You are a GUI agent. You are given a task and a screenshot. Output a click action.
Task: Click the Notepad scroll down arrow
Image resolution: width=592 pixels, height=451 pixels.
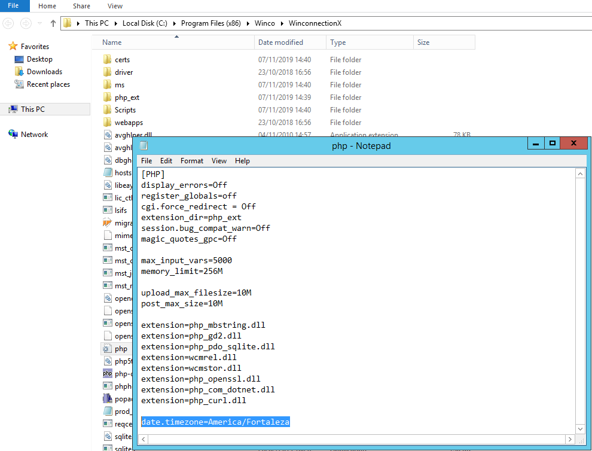(580, 429)
